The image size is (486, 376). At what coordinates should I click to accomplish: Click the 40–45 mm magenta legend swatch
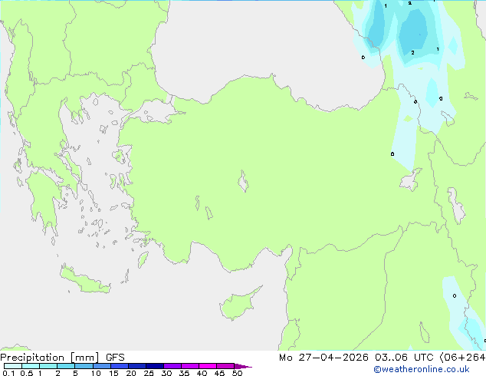click(208, 366)
